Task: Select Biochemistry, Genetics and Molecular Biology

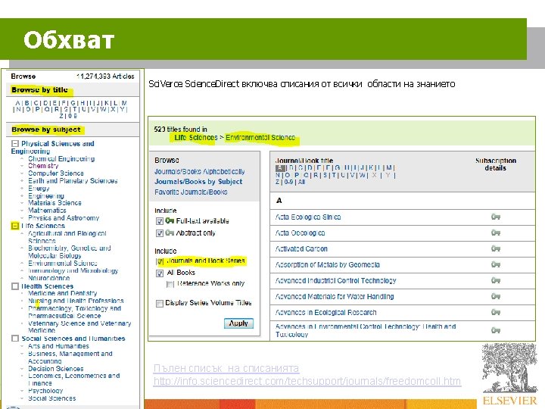Action: pos(70,251)
